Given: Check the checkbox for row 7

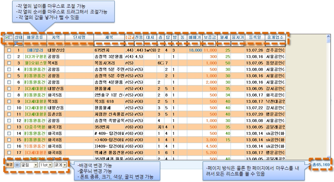Looking at the screenshot, I should pyautogui.click(x=9, y=89).
